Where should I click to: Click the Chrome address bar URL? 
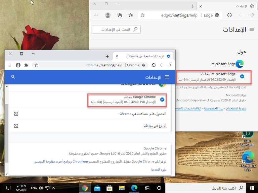(x=104, y=65)
